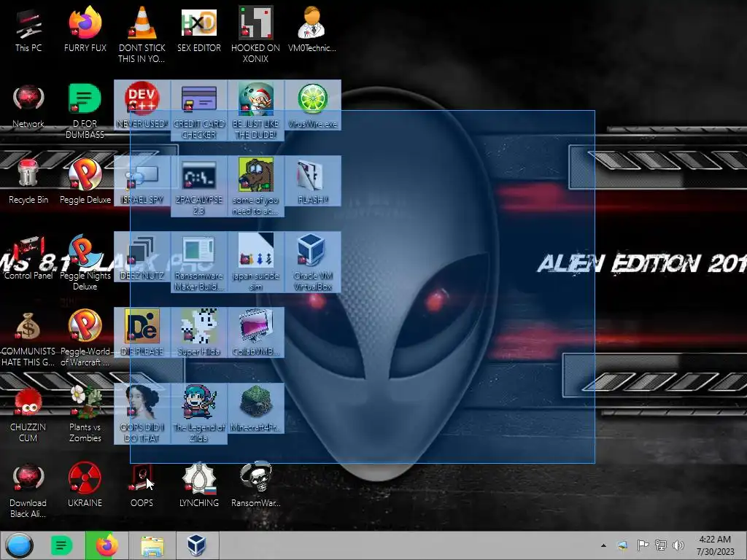Viewport: 747px width, 560px height.
Task: Select the 'some of you need to ac...' icon
Action: click(256, 186)
